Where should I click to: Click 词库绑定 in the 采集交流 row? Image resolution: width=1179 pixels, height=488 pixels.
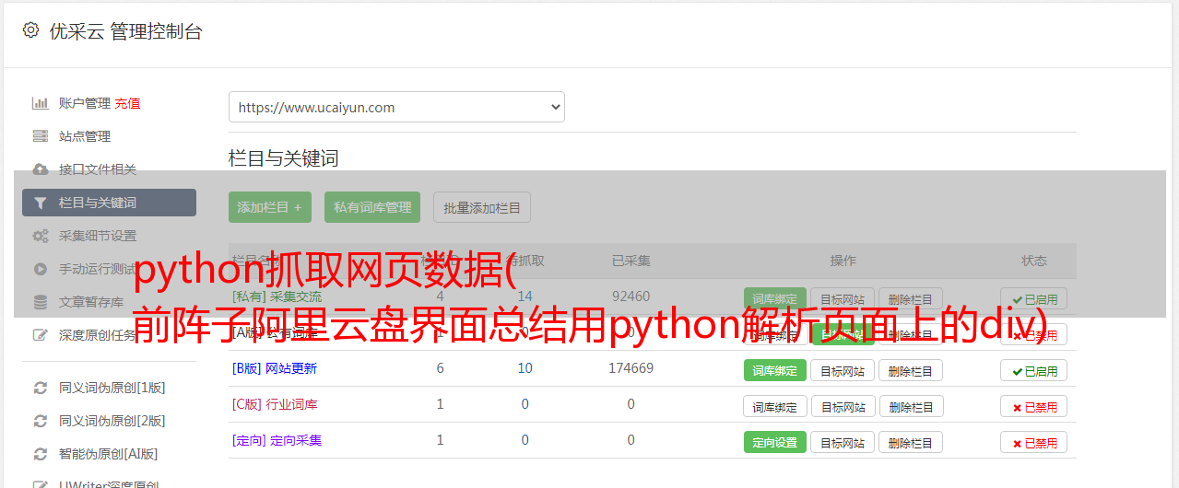click(775, 298)
